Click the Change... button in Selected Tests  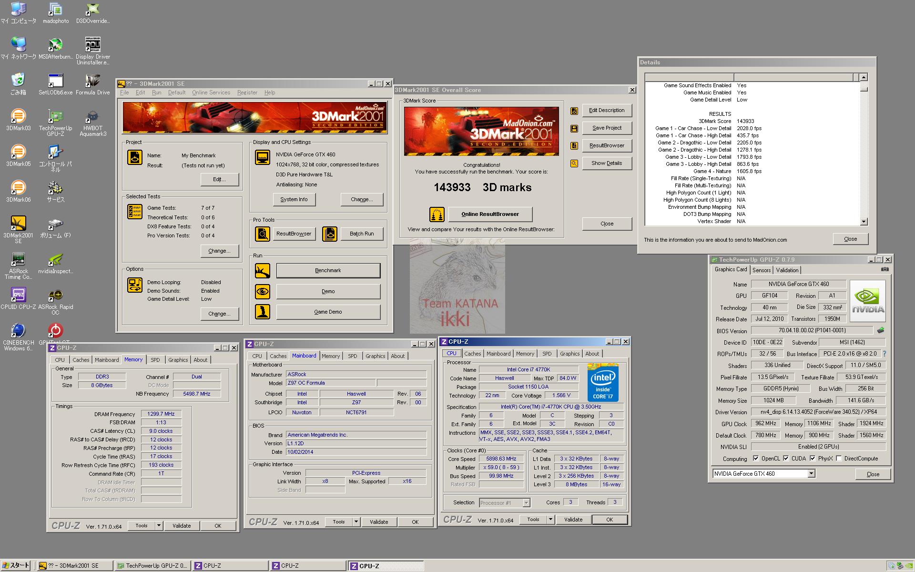pos(219,251)
